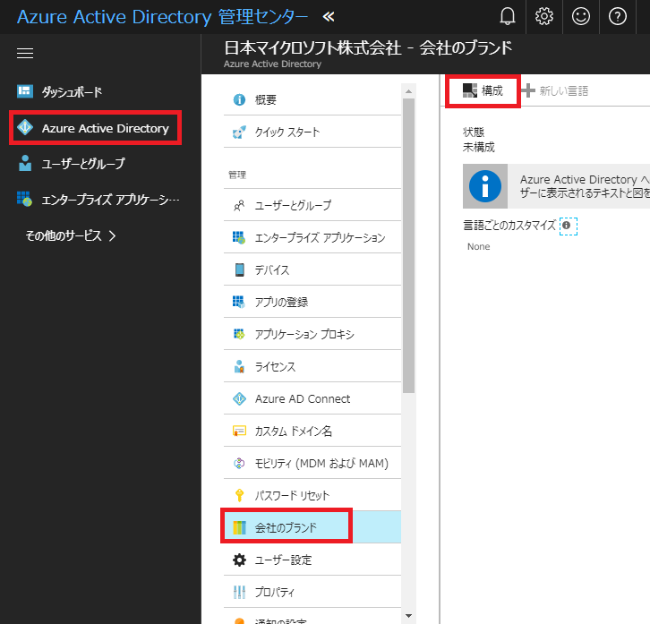The height and width of the screenshot is (624, 650).
Task: Click the パスワード リセット key icon
Action: tap(239, 495)
